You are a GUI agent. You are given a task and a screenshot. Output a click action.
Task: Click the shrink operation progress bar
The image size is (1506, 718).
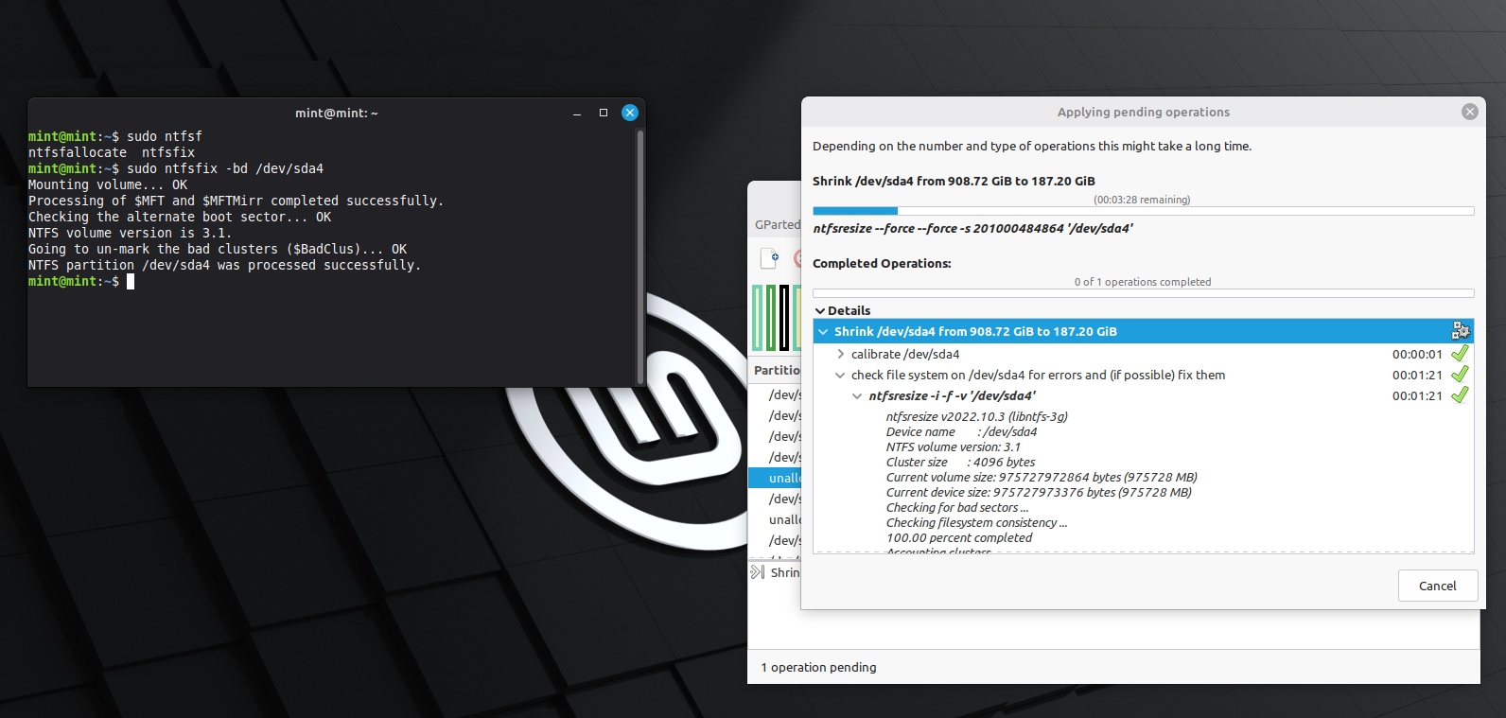click(1143, 211)
